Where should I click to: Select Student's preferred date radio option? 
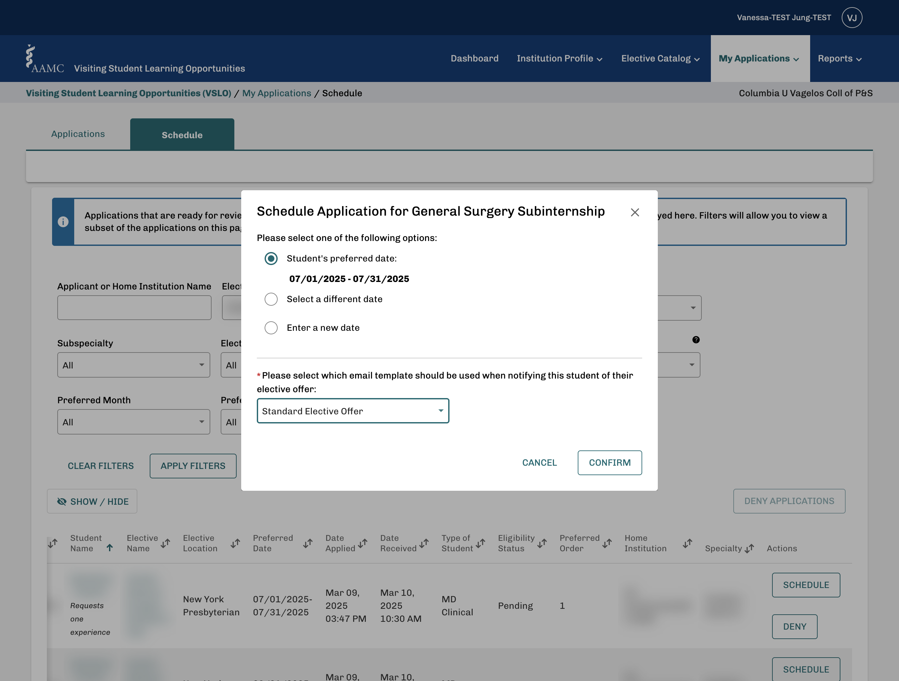[x=271, y=259]
